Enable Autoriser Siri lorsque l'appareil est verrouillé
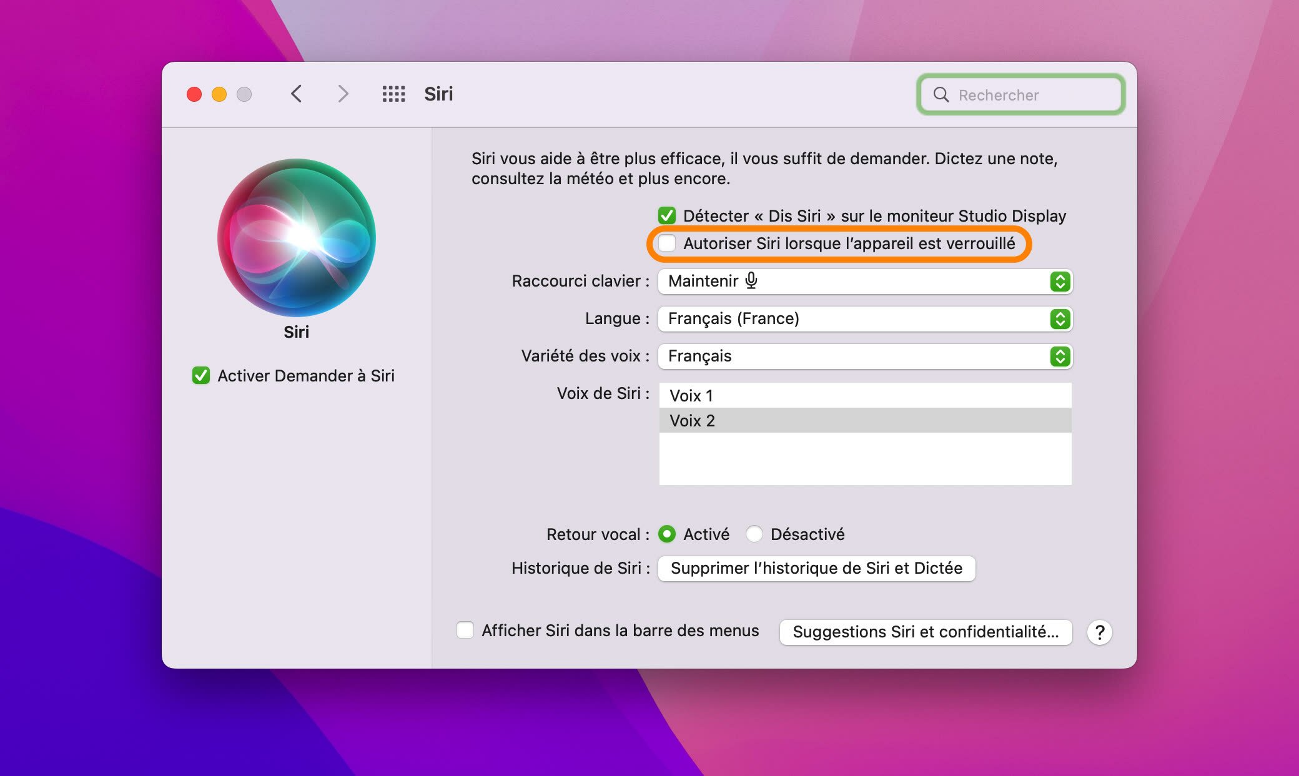 click(667, 243)
